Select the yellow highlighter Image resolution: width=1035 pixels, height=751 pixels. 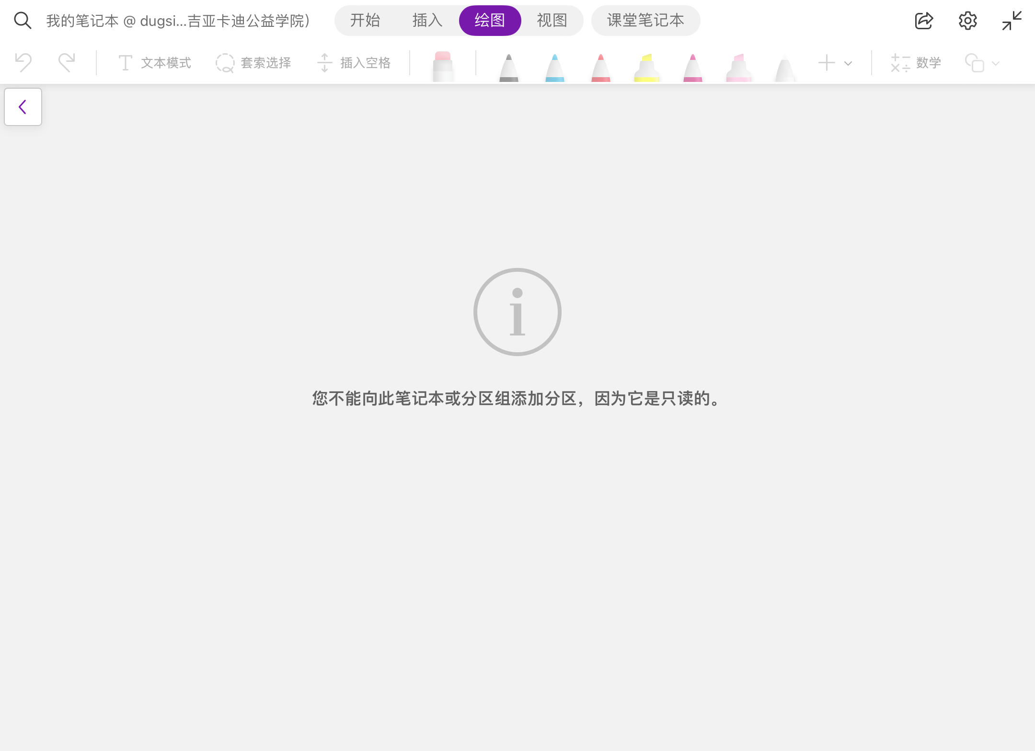point(647,68)
